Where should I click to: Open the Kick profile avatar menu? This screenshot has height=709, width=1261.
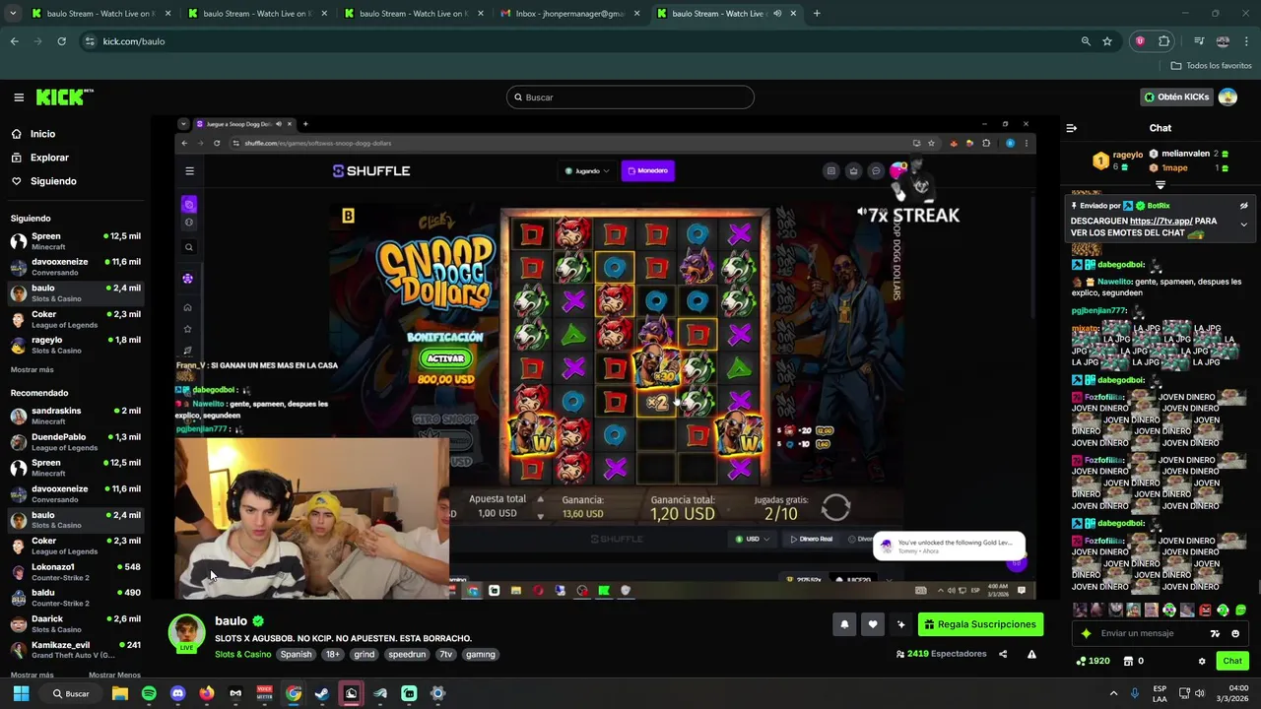[1228, 97]
